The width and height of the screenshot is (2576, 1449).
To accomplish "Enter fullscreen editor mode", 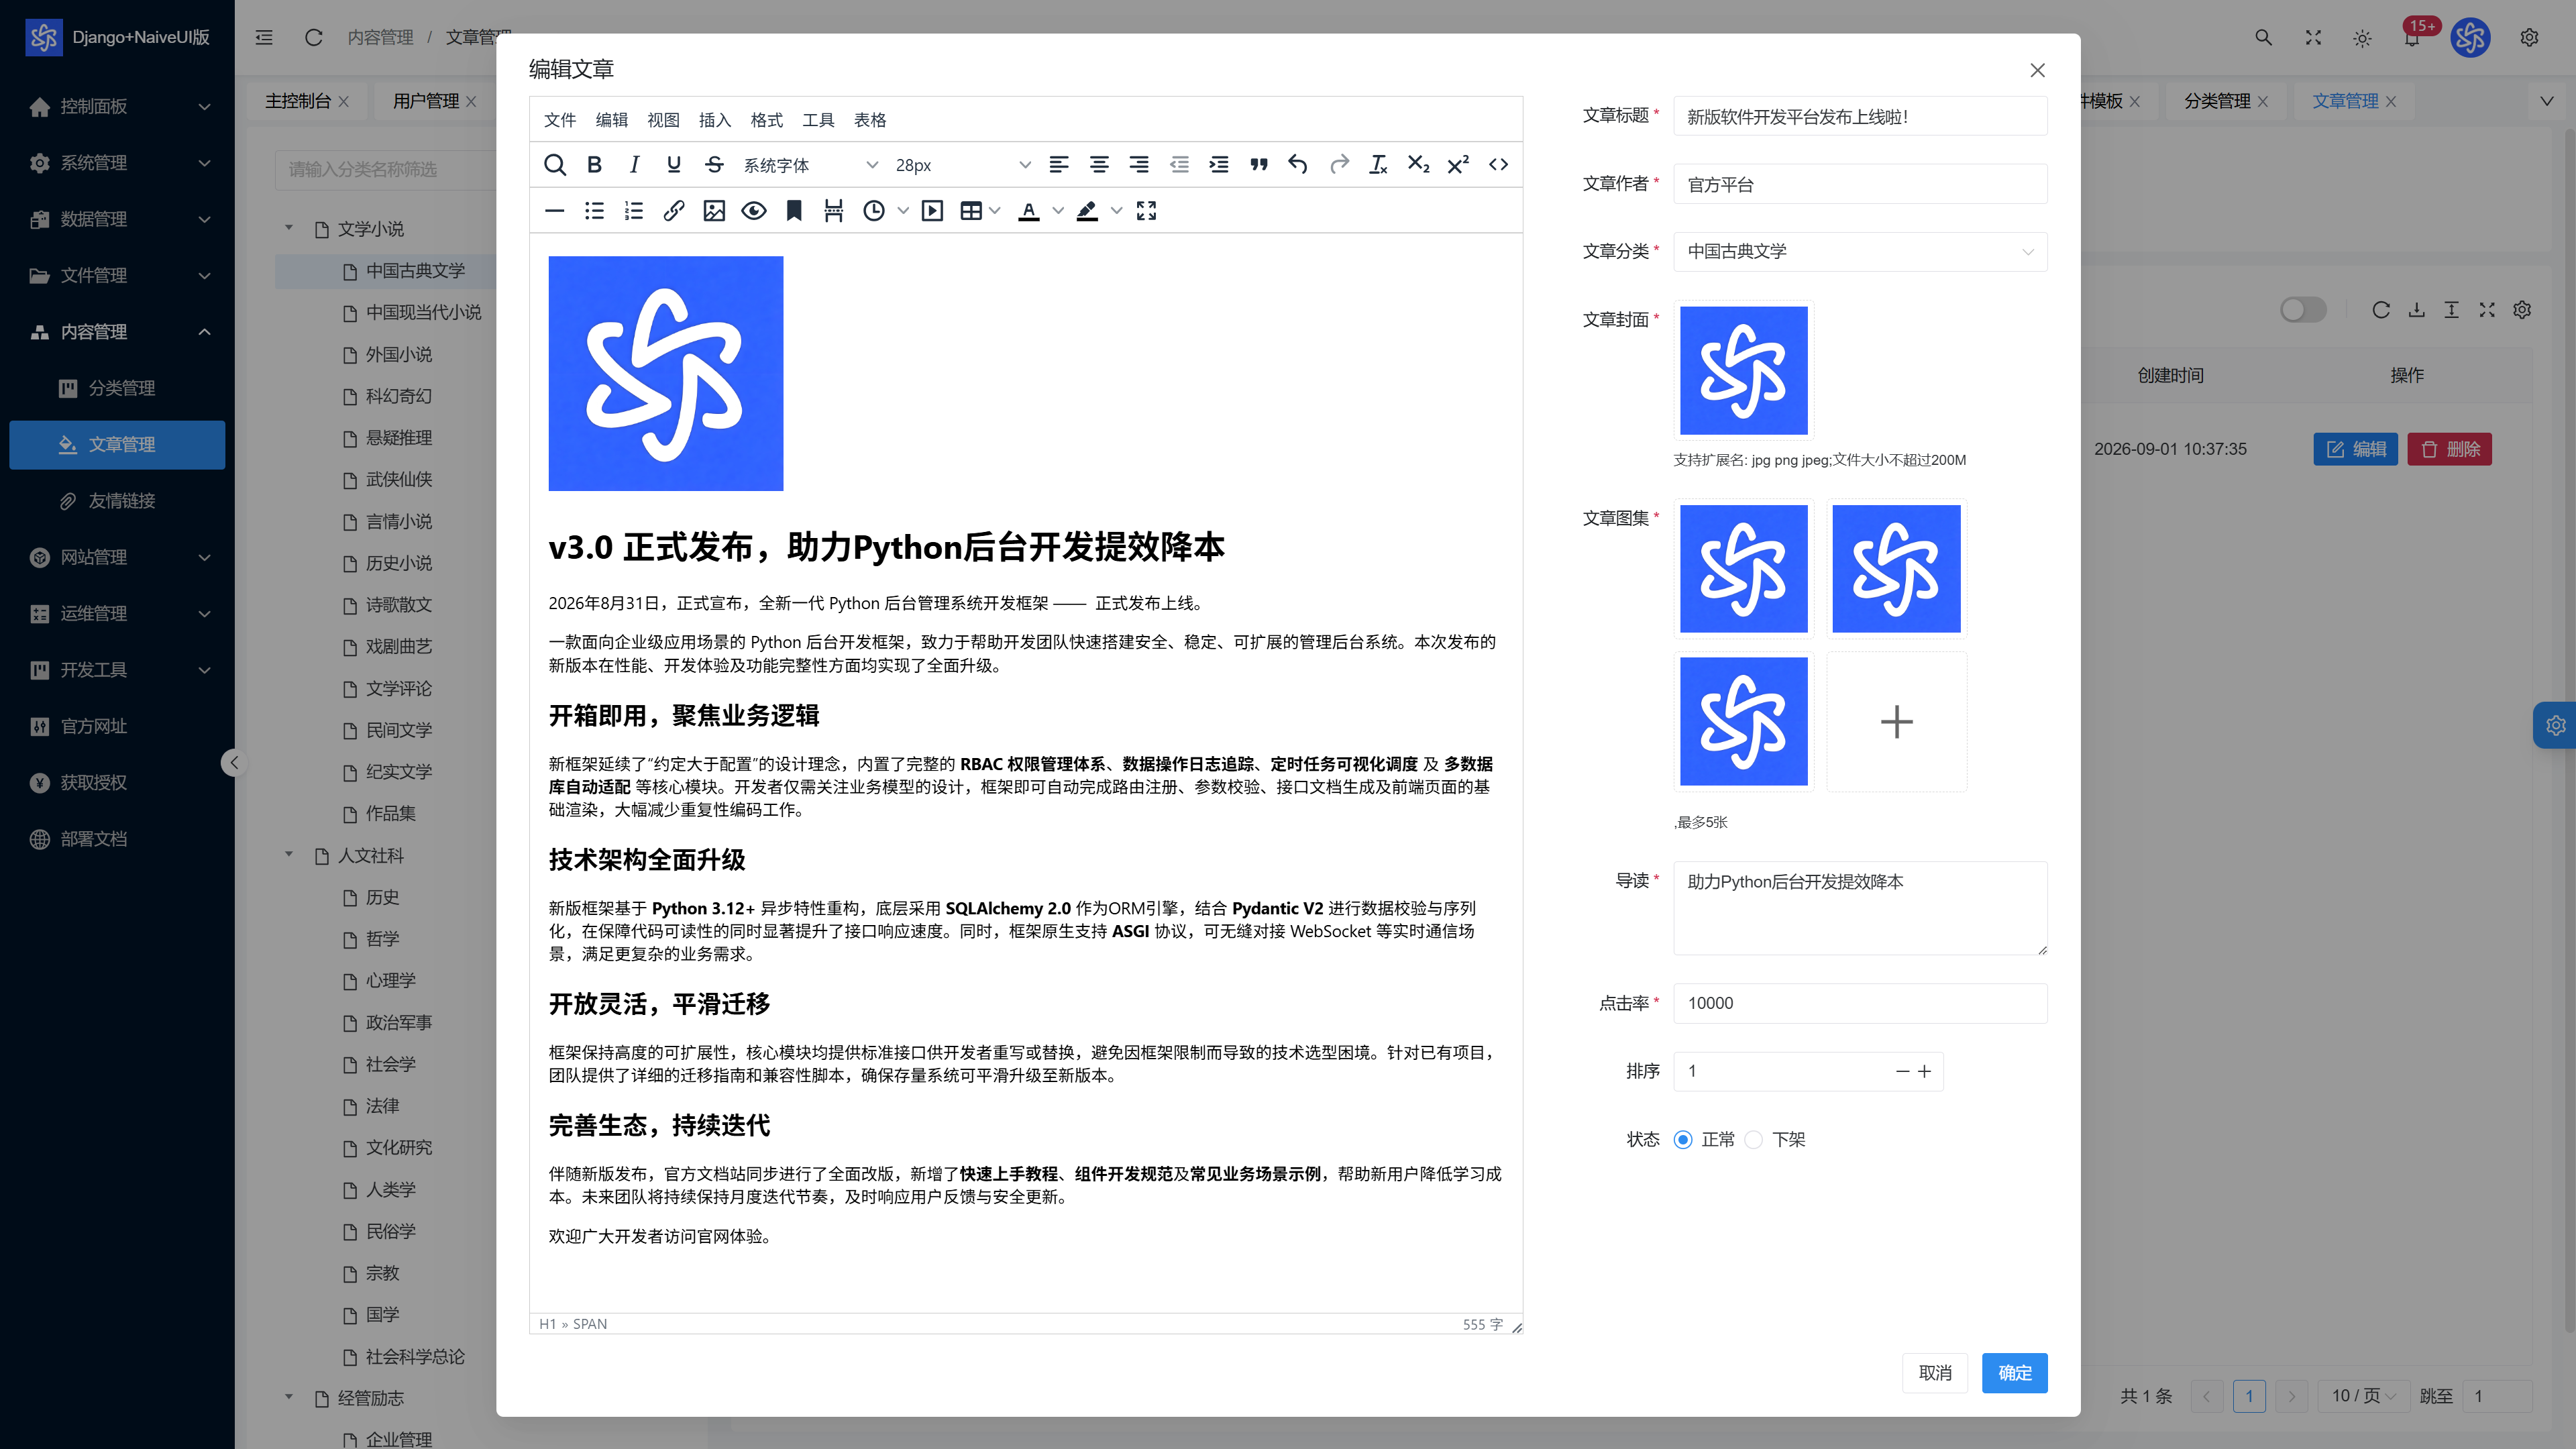I will click(1147, 211).
